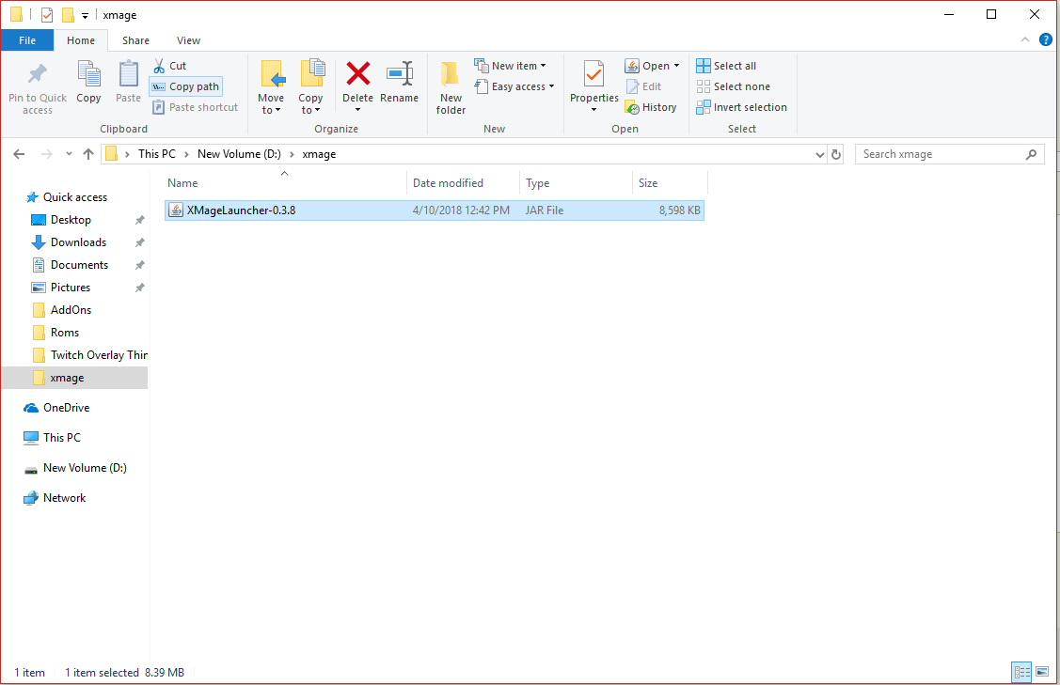Click Select none in ribbon
This screenshot has height=685, width=1060.
tap(734, 86)
